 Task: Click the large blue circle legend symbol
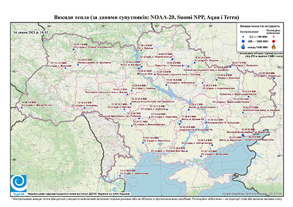(243, 41)
